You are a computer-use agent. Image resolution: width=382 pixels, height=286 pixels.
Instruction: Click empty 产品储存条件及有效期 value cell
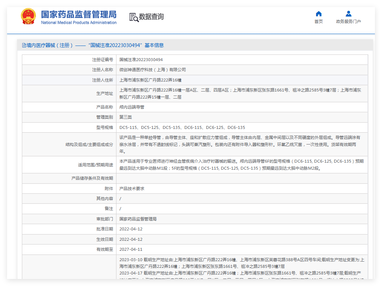coord(242,179)
